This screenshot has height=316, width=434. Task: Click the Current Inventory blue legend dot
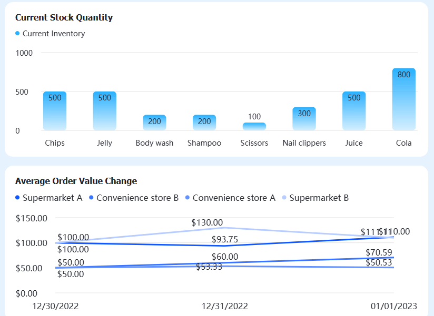(17, 34)
